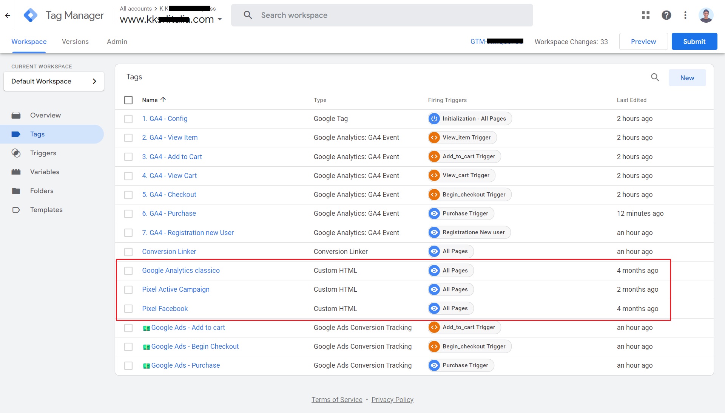Click the search magnifier in workspace bar
Viewport: 725px width, 413px height.
point(248,15)
